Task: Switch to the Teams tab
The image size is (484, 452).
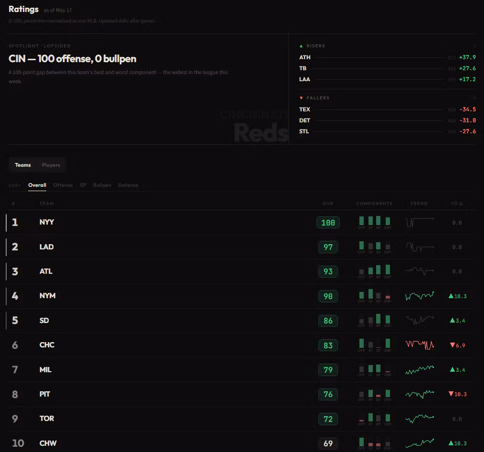Action: coord(23,165)
